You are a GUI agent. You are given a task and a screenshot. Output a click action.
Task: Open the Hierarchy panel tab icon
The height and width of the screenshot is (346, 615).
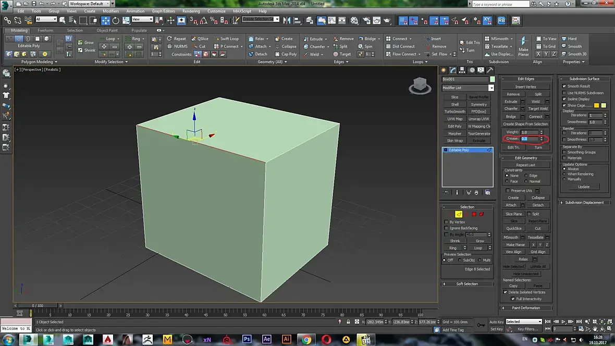[462, 70]
